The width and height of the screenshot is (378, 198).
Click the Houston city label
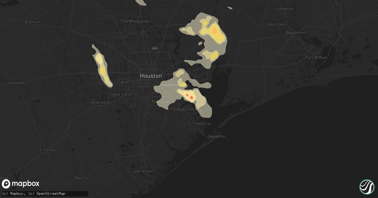tap(151, 76)
